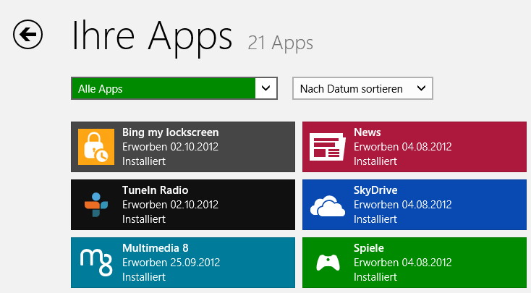
Task: Select the SkyDrive tile title
Action: [375, 190]
